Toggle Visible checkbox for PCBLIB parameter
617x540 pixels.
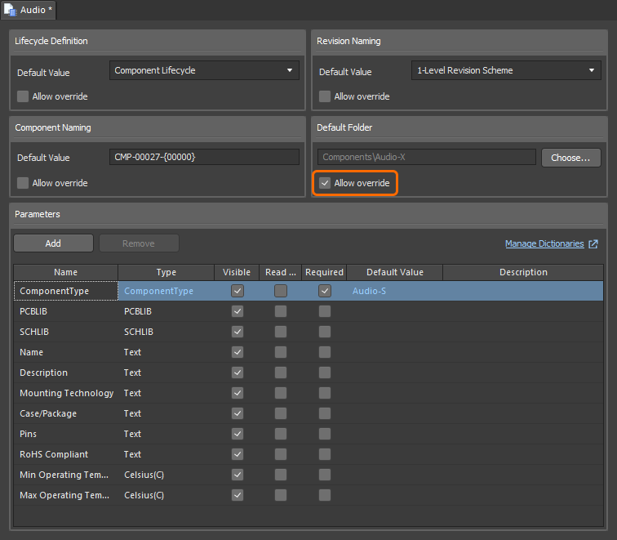(x=237, y=311)
